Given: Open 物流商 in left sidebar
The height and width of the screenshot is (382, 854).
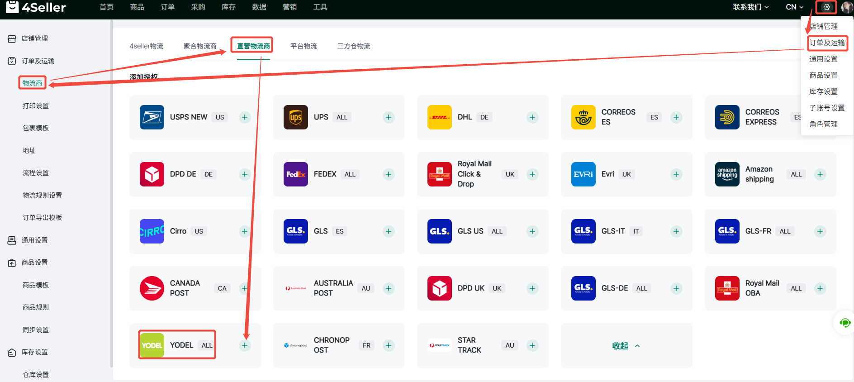Looking at the screenshot, I should point(33,83).
